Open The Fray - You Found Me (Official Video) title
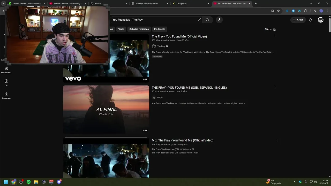This screenshot has height=186, width=331. click(x=179, y=36)
